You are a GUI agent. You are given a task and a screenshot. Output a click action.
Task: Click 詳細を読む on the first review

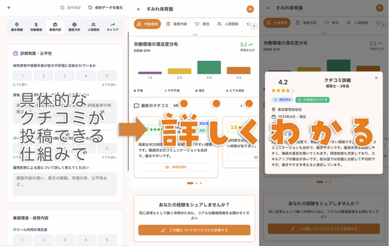(175, 167)
